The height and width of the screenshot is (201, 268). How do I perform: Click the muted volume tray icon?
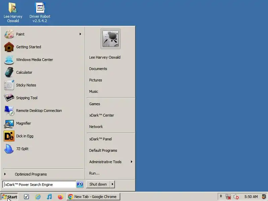236,197
